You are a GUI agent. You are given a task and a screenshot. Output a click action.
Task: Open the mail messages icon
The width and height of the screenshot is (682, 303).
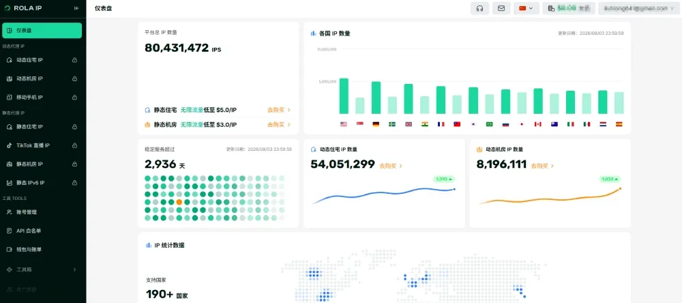tap(501, 8)
